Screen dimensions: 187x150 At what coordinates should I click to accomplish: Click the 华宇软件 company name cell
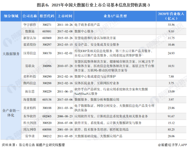(x=30, y=24)
